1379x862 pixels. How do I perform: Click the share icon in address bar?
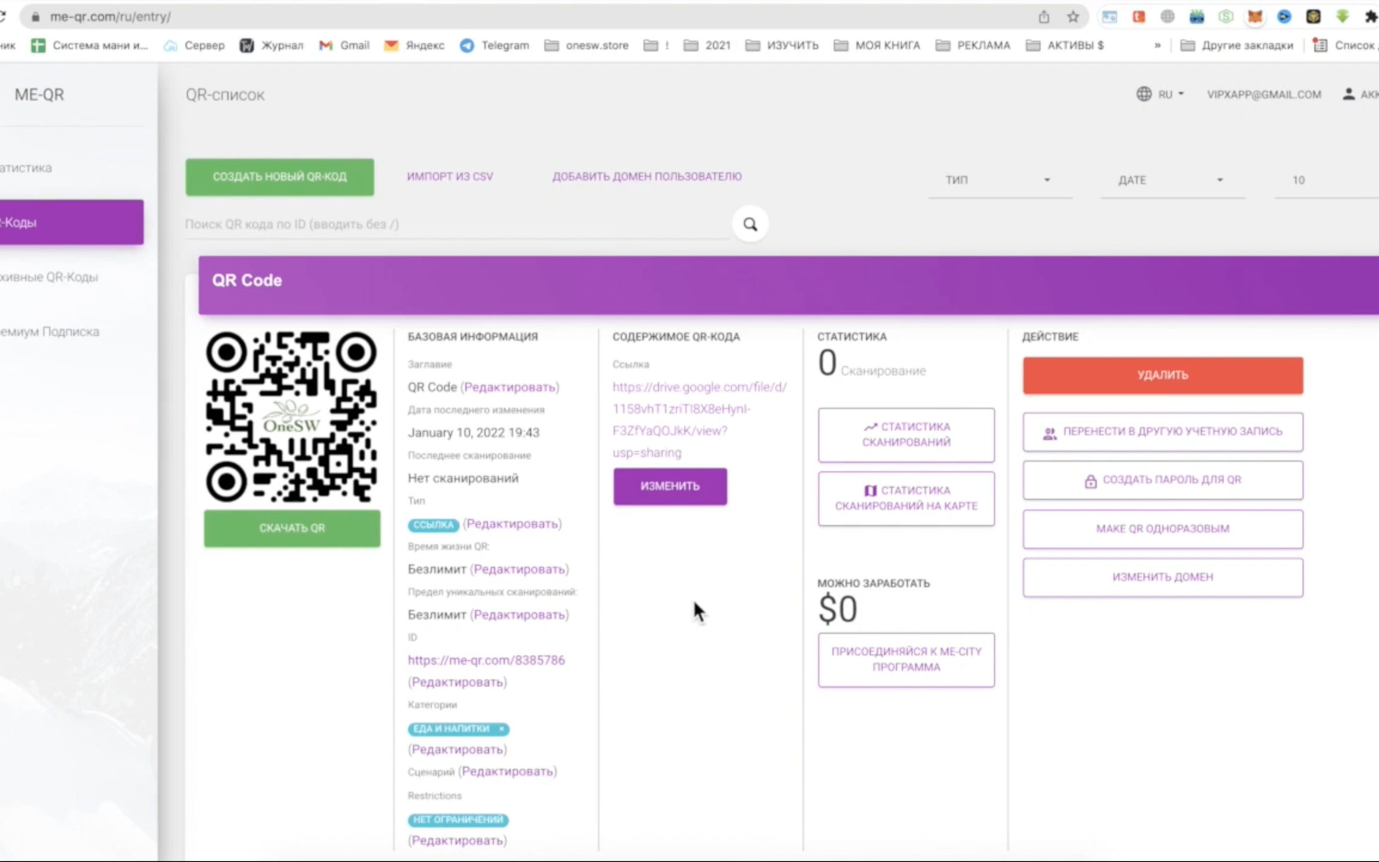coord(1043,17)
